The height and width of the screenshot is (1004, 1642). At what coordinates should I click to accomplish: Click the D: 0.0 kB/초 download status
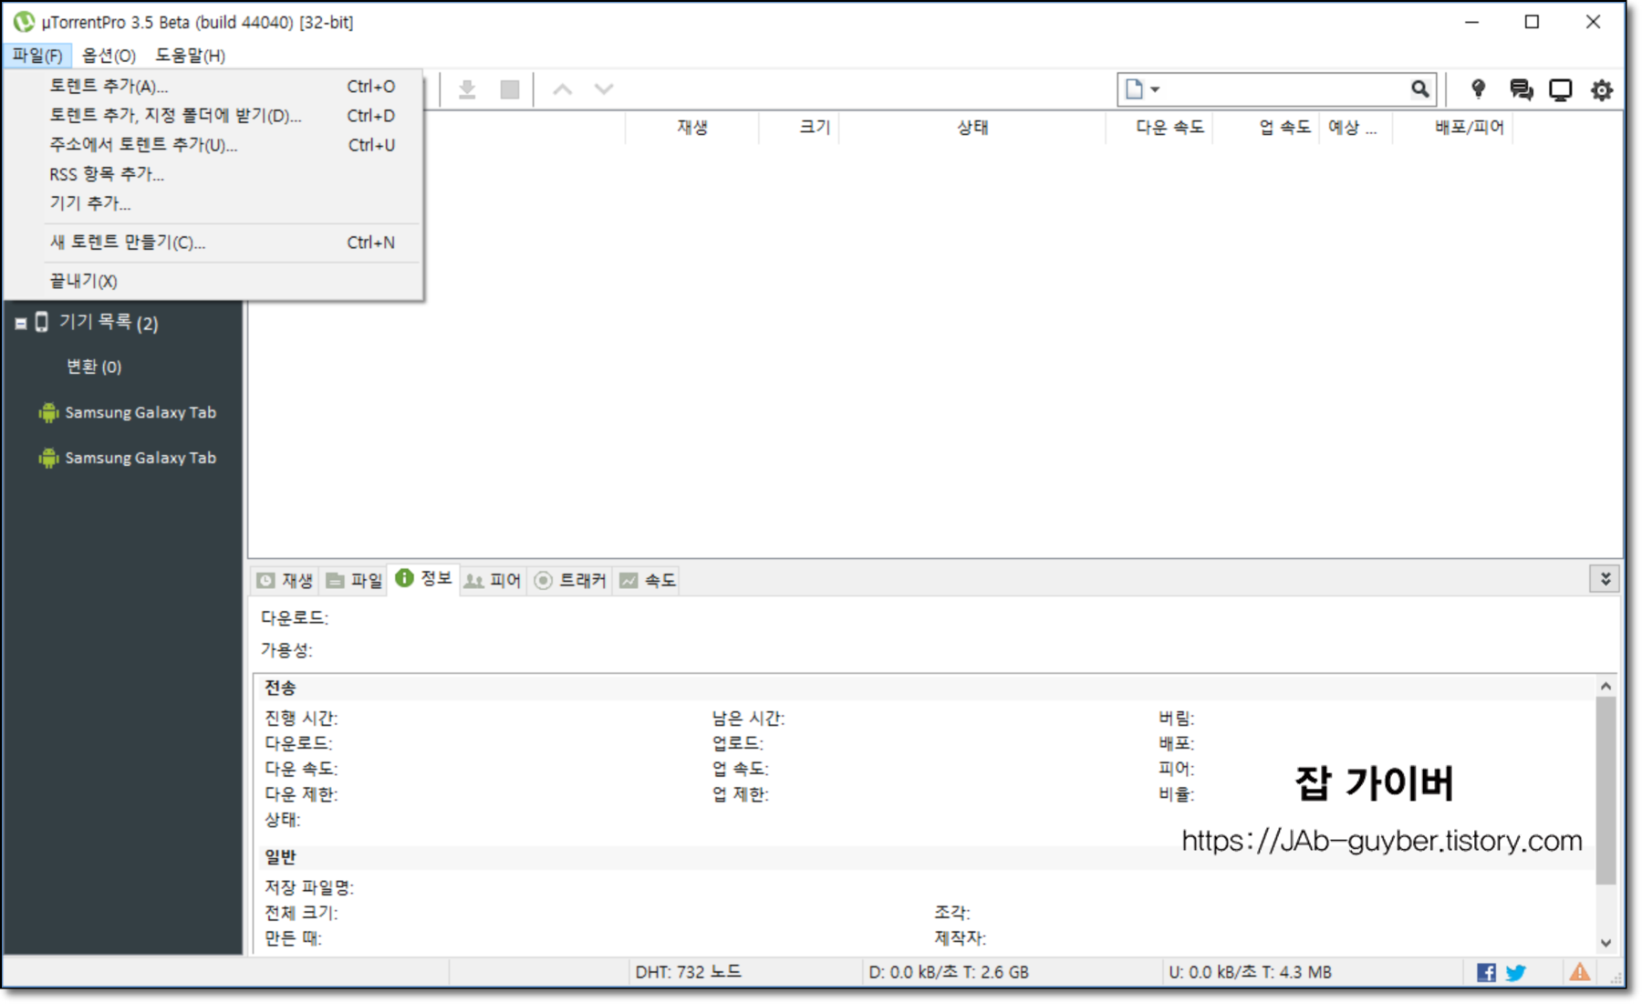[949, 973]
